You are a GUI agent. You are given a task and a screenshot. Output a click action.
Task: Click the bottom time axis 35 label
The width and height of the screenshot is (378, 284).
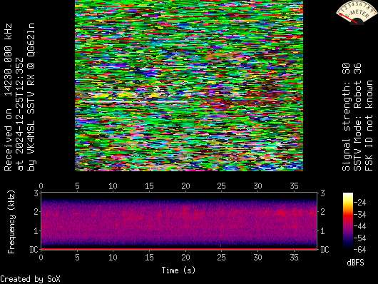294,257
